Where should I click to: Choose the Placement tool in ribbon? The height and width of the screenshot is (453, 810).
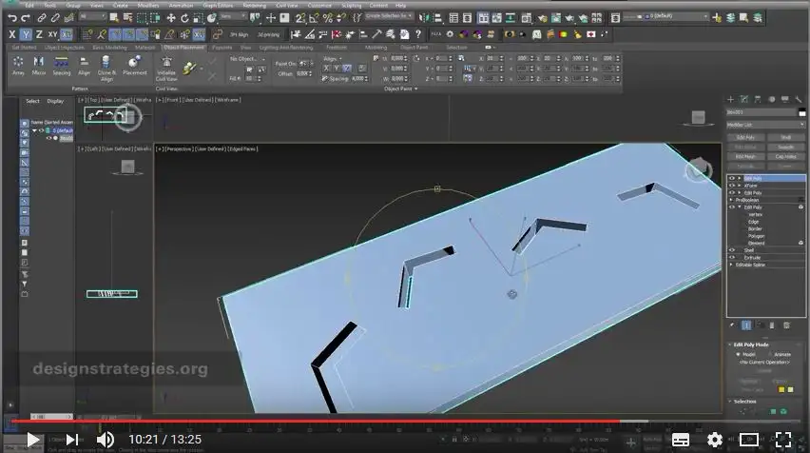coord(135,66)
